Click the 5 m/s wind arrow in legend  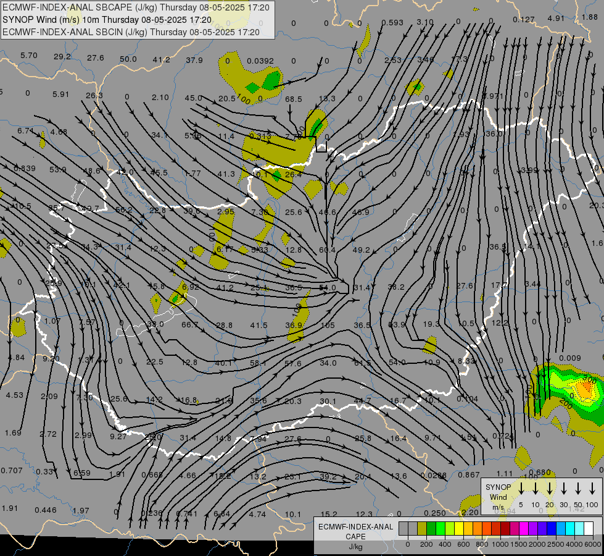[x=521, y=488]
